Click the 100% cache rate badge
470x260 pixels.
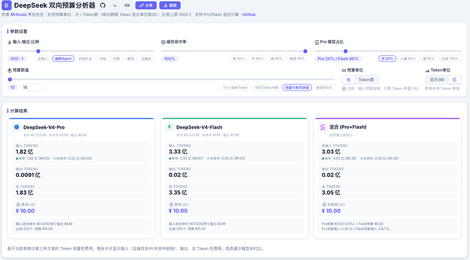170,59
